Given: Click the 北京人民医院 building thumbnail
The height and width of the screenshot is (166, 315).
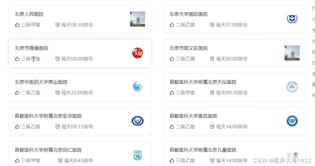Looking at the screenshot, I should tap(138, 19).
